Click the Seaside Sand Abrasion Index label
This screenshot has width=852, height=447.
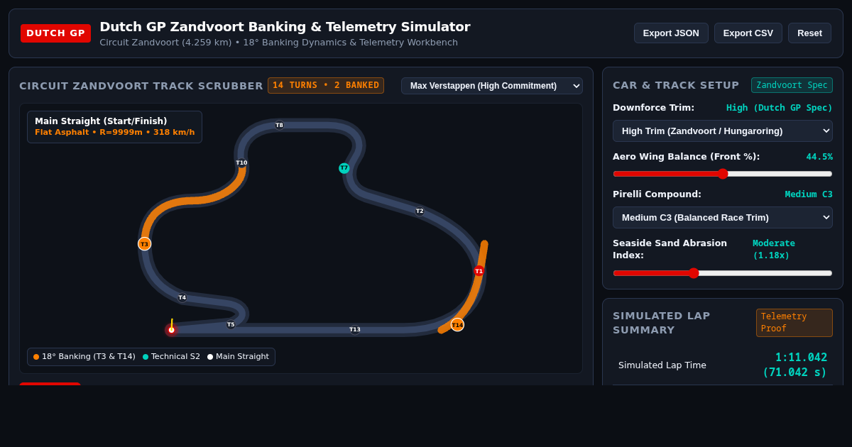(670, 249)
